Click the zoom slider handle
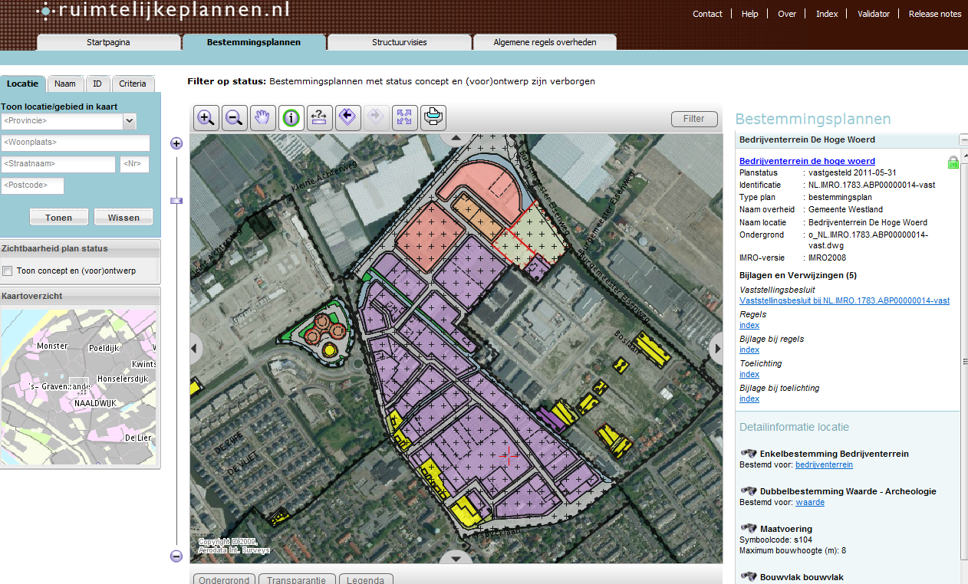Screen dimensions: 968x584 (176, 201)
